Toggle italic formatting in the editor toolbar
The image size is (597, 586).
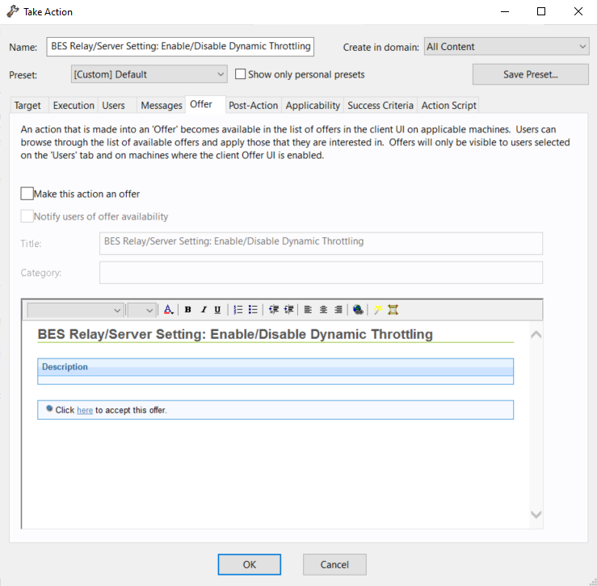coord(204,310)
